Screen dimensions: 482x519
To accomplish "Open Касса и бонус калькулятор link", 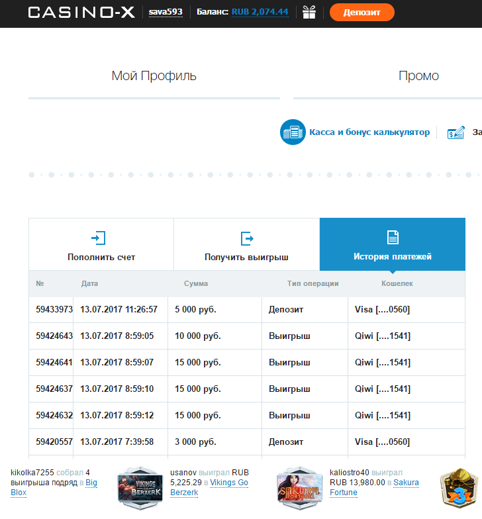I will click(369, 132).
